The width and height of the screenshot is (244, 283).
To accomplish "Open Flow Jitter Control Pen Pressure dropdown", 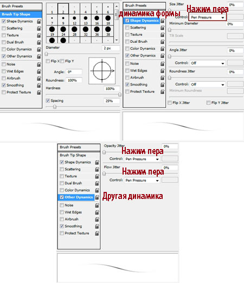I will tap(142, 181).
